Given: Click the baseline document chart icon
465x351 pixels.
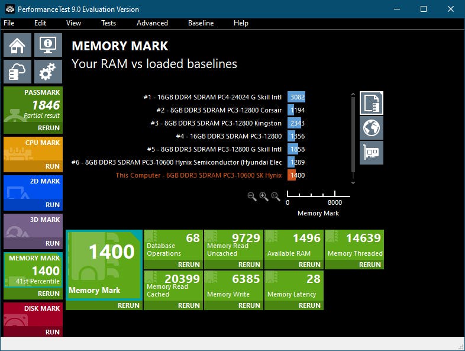Looking at the screenshot, I should tap(372, 103).
